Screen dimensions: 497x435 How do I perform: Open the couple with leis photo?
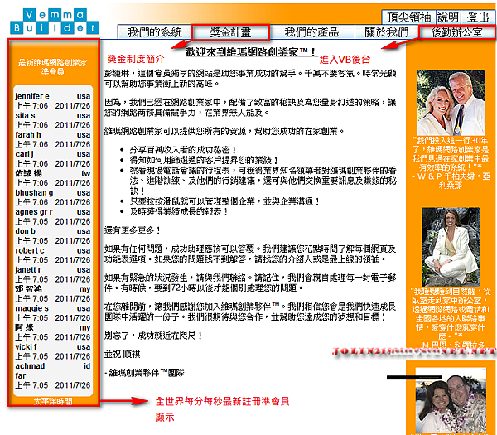click(451, 401)
